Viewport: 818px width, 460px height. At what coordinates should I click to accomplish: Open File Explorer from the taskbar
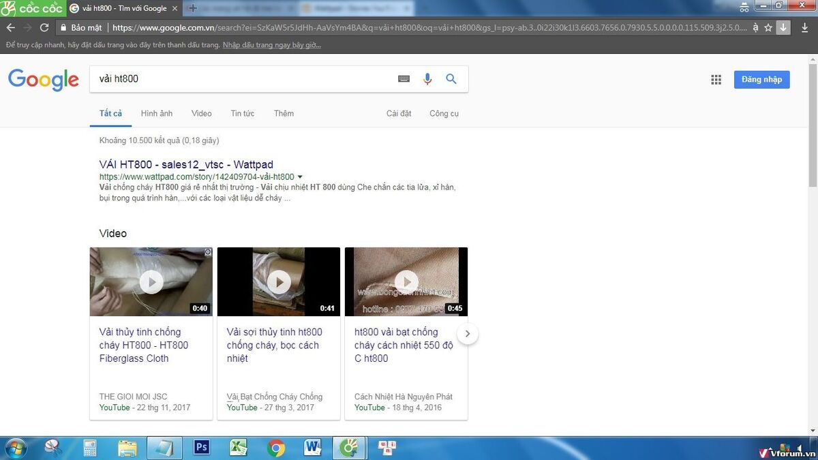[x=127, y=448]
